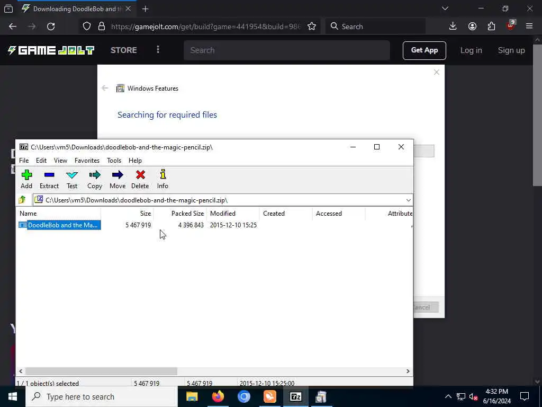The height and width of the screenshot is (407, 542).
Task: Click the Extract toolbar icon
Action: coord(49,179)
